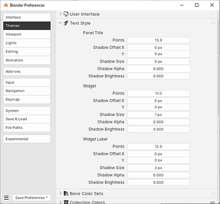Click the Collection Colors icon

click(x=66, y=202)
